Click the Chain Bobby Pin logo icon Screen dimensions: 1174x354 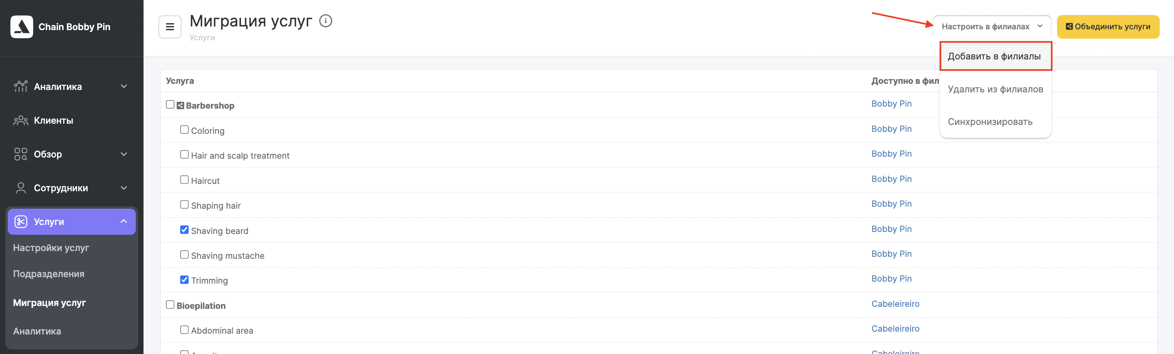22,27
